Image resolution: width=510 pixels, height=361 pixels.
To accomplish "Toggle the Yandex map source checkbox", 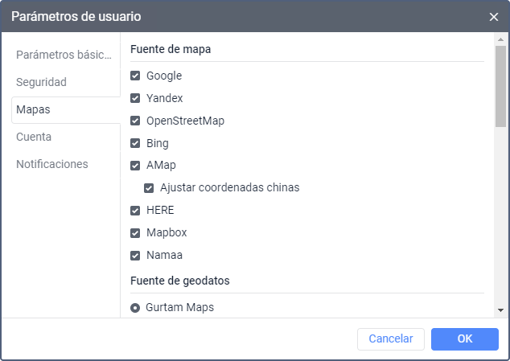I will click(x=135, y=99).
